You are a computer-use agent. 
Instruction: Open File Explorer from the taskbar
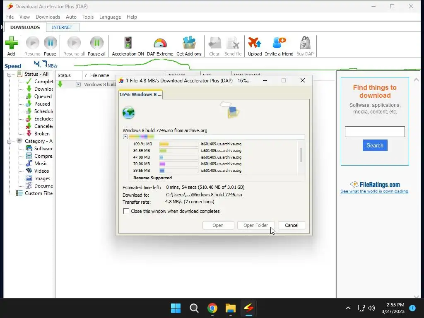(231, 308)
